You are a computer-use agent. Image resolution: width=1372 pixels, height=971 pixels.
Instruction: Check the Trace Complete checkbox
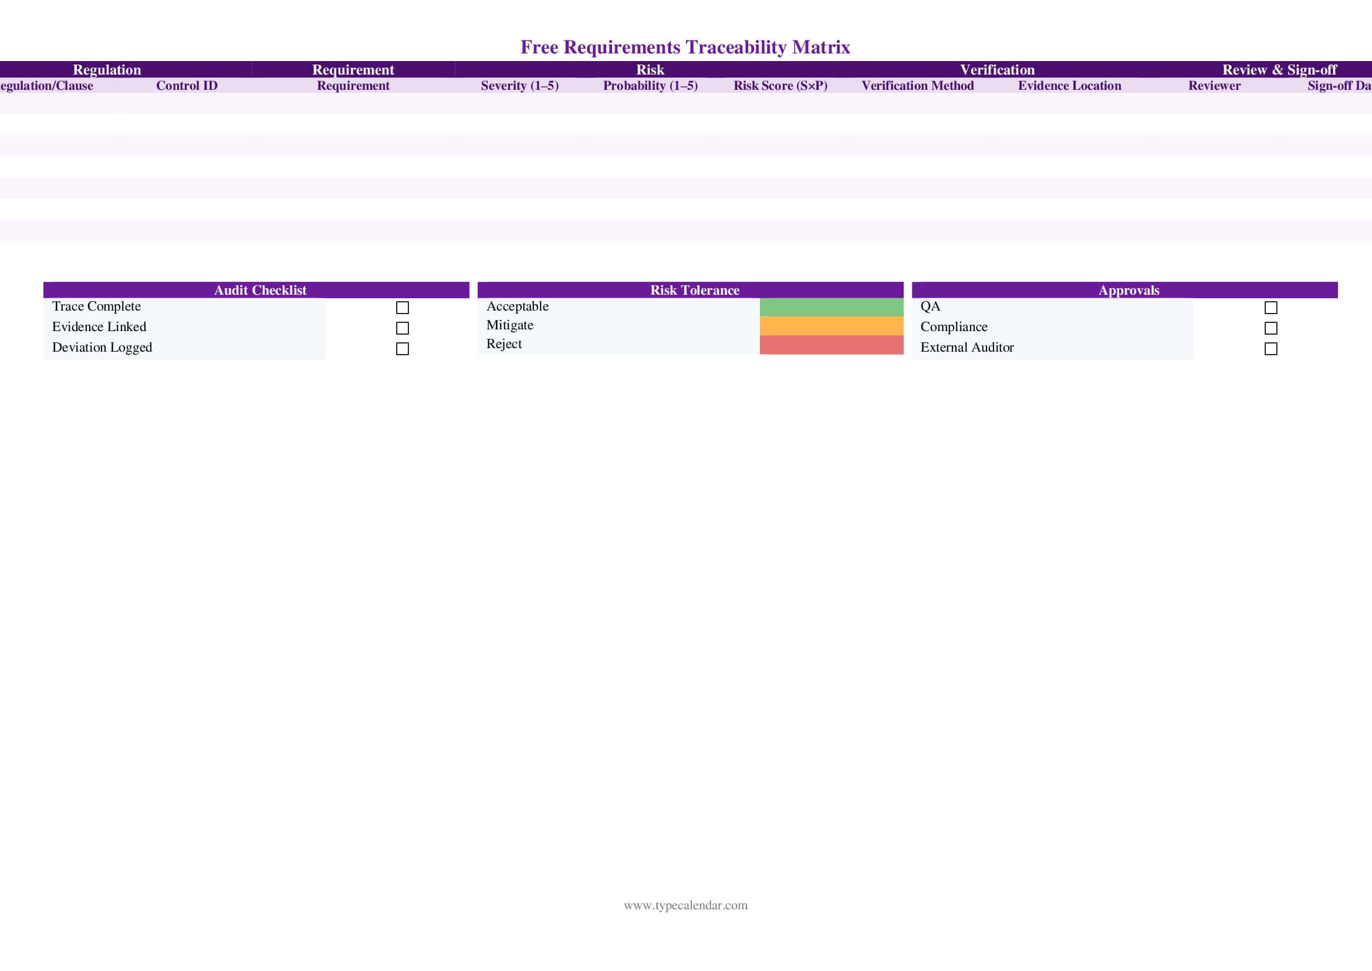[402, 307]
